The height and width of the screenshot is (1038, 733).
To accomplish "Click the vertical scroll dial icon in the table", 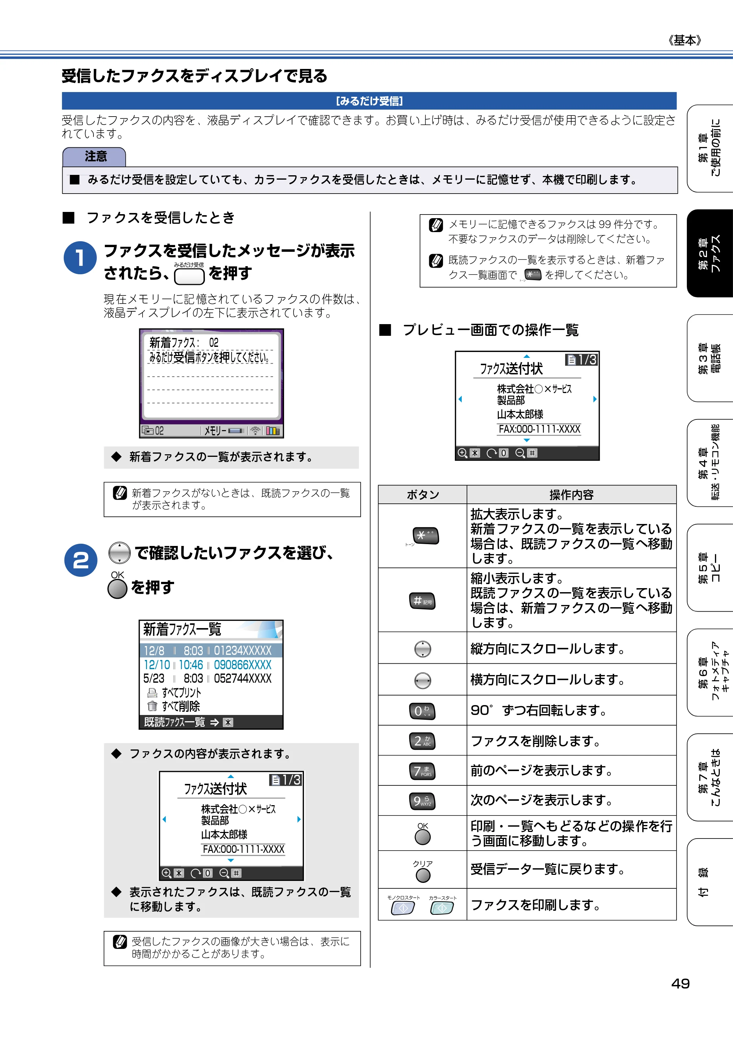I will (x=423, y=649).
